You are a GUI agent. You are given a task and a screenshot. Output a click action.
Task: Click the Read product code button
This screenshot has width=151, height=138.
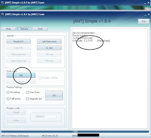[16, 112]
